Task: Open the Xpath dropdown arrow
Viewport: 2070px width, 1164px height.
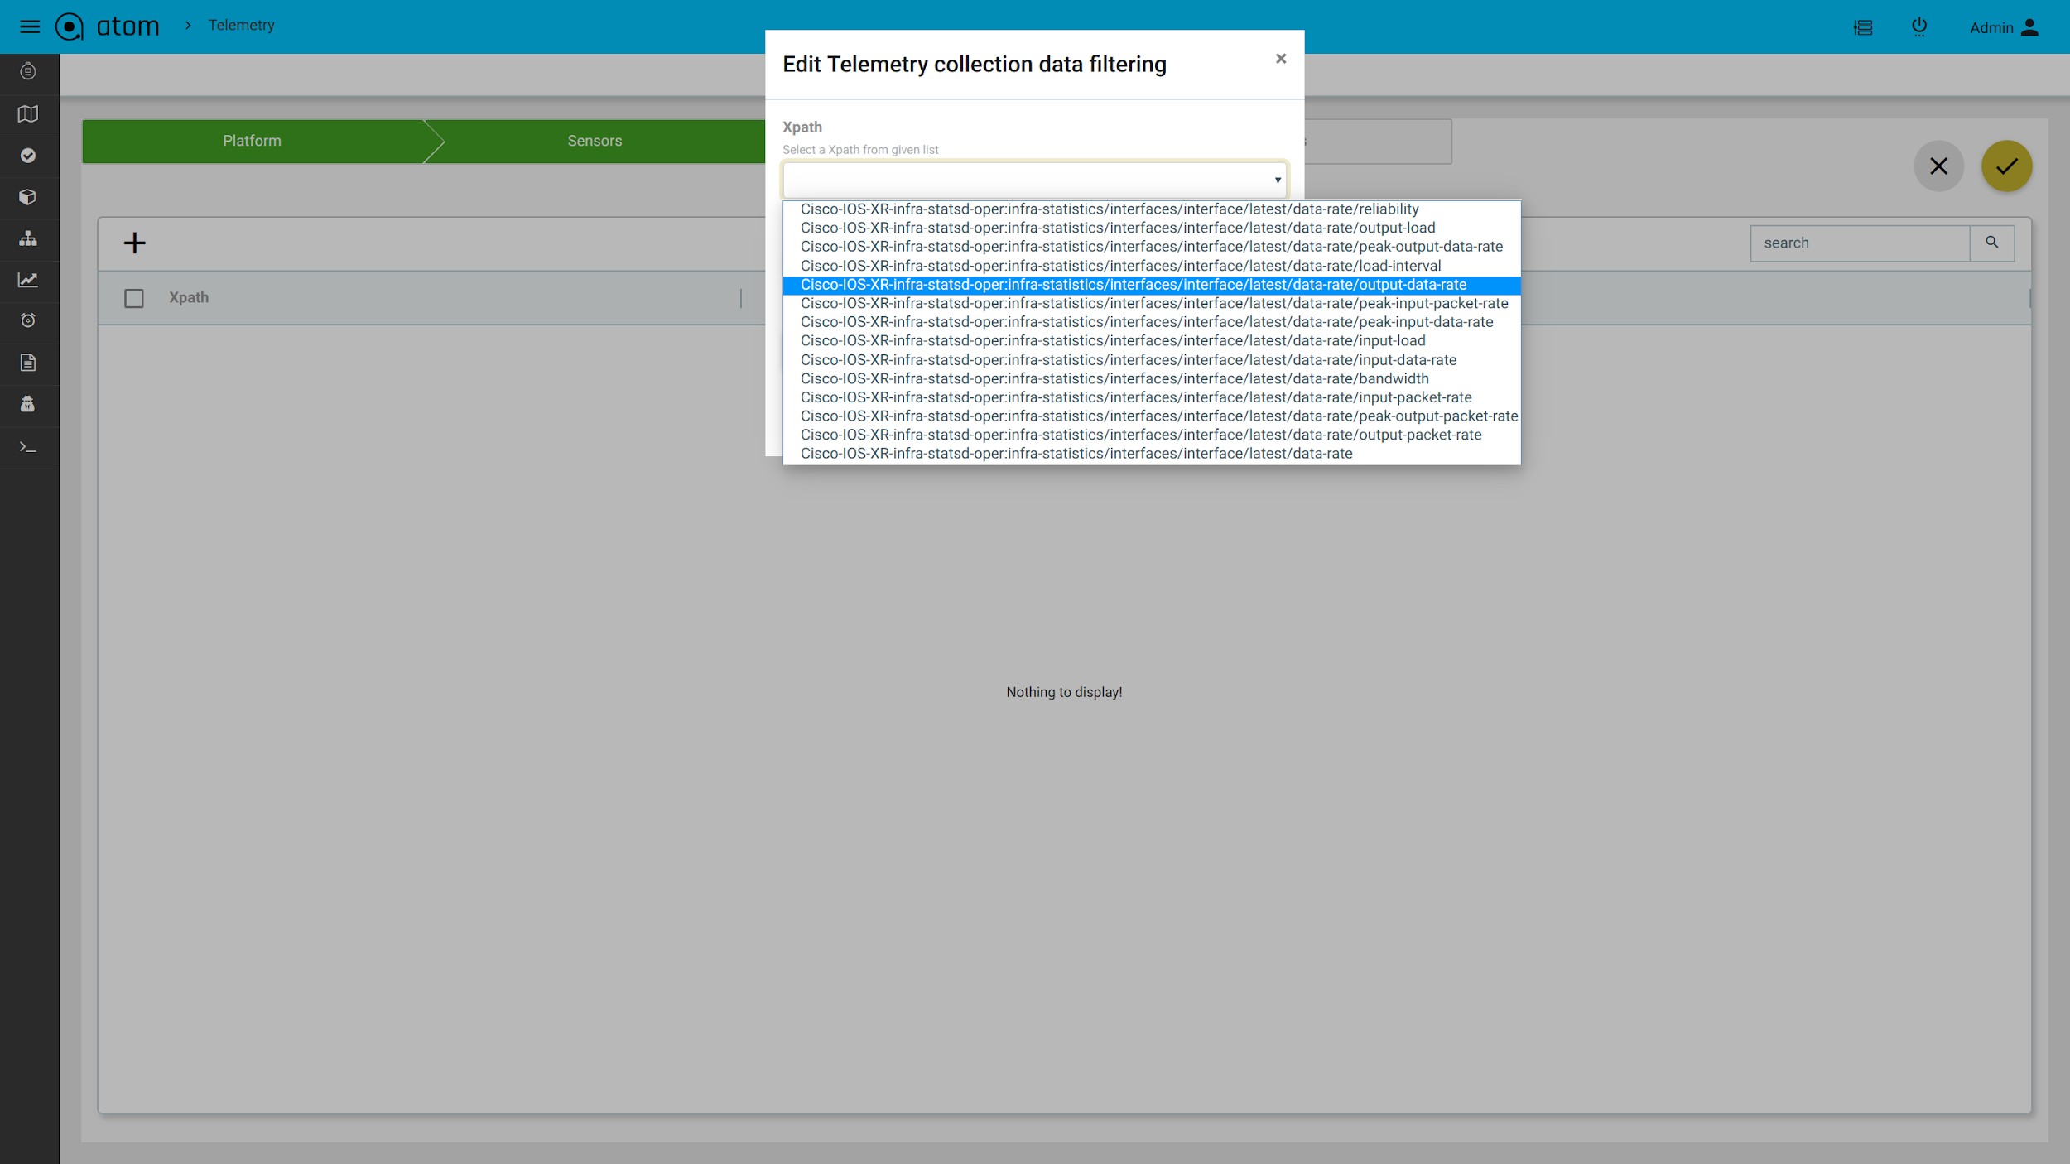Action: (x=1278, y=180)
